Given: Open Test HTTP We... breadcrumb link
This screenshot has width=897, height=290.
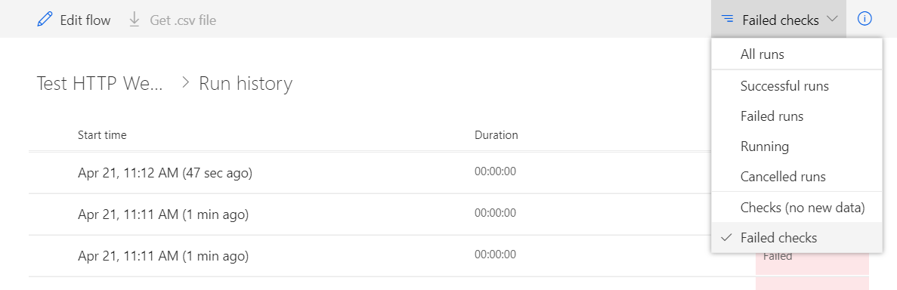Looking at the screenshot, I should coord(100,84).
